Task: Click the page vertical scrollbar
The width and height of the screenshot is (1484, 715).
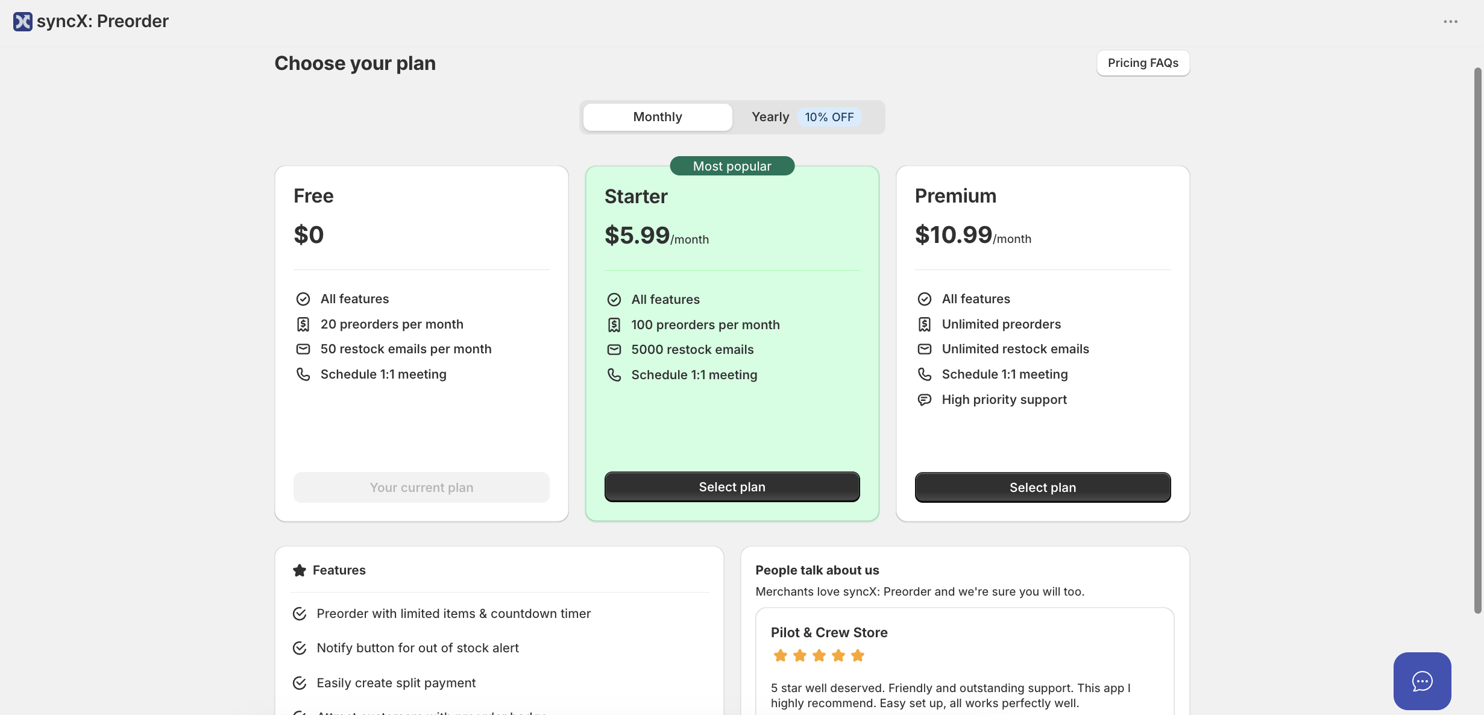Action: point(1477,341)
